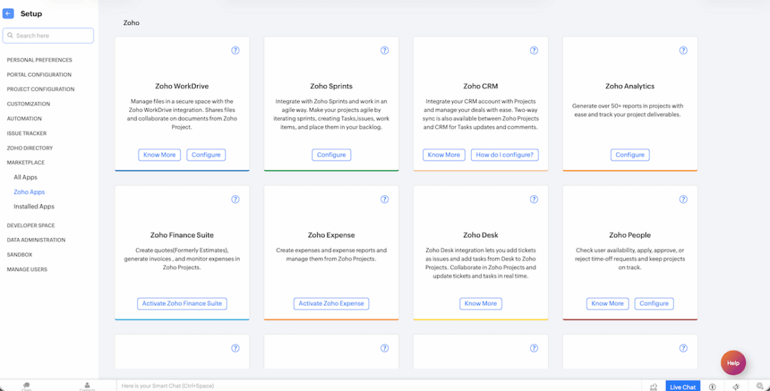Open Data Administration section
Viewport: 770px width, 391px height.
pyautogui.click(x=36, y=240)
